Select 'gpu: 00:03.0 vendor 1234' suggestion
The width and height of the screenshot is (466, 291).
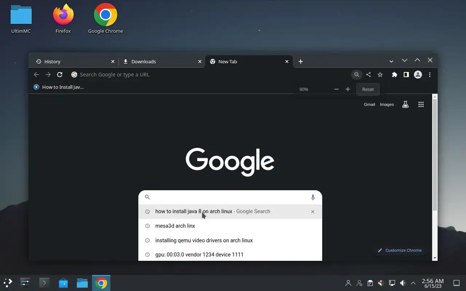pyautogui.click(x=230, y=254)
